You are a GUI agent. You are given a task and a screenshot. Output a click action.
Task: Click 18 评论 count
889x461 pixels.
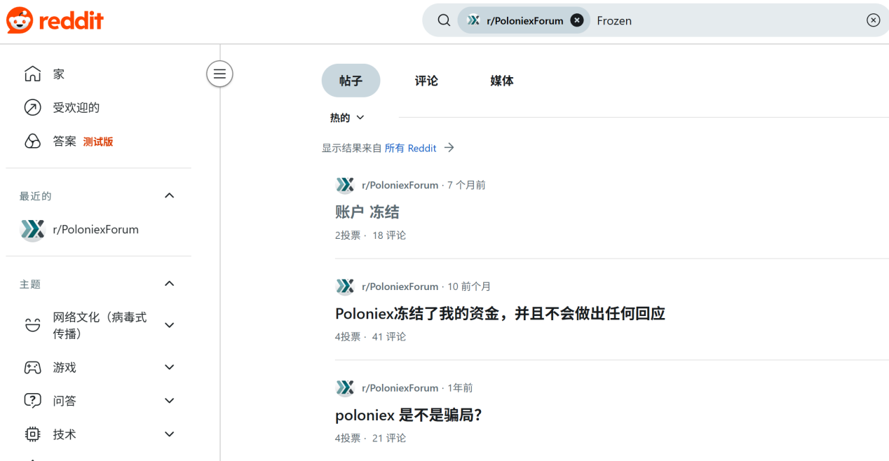pos(389,235)
